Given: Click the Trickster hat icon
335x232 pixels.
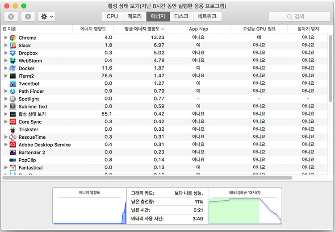Looking at the screenshot, I should click(13, 129).
